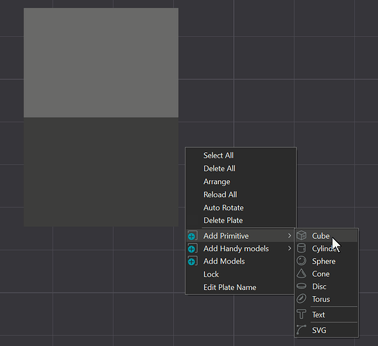
Task: Click the Disc primitive icon
Action: (301, 286)
